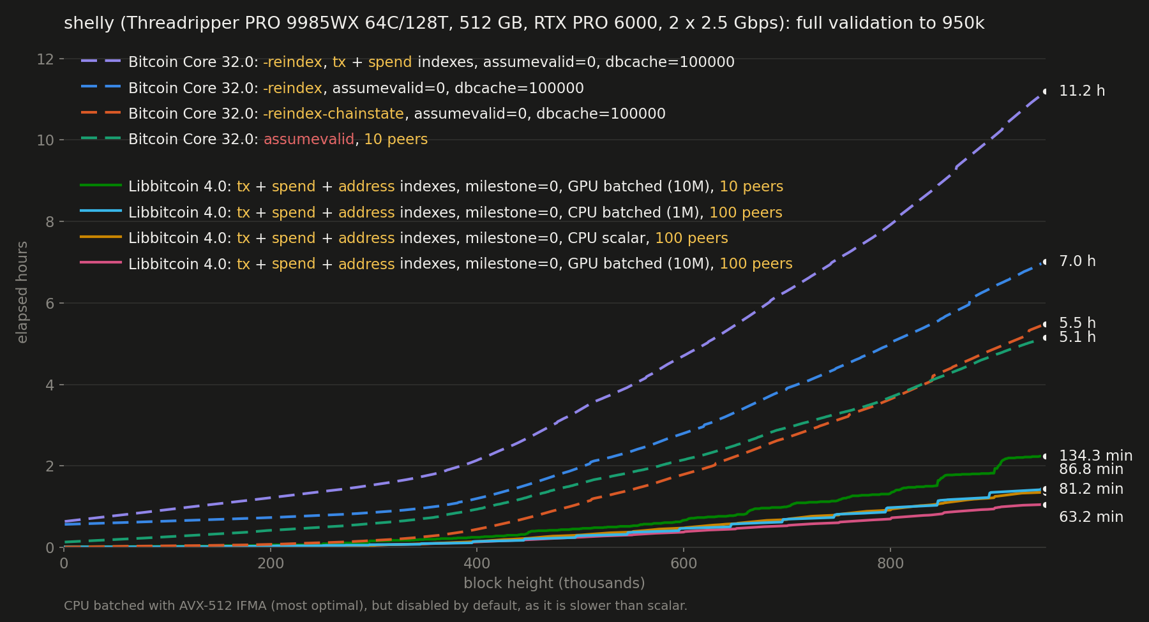Click the y-axis tick label '4'

tap(50, 385)
